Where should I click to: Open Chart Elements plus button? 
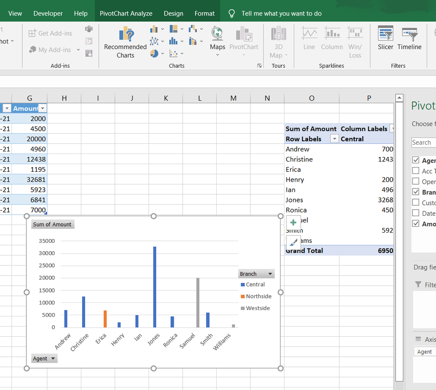click(x=293, y=222)
